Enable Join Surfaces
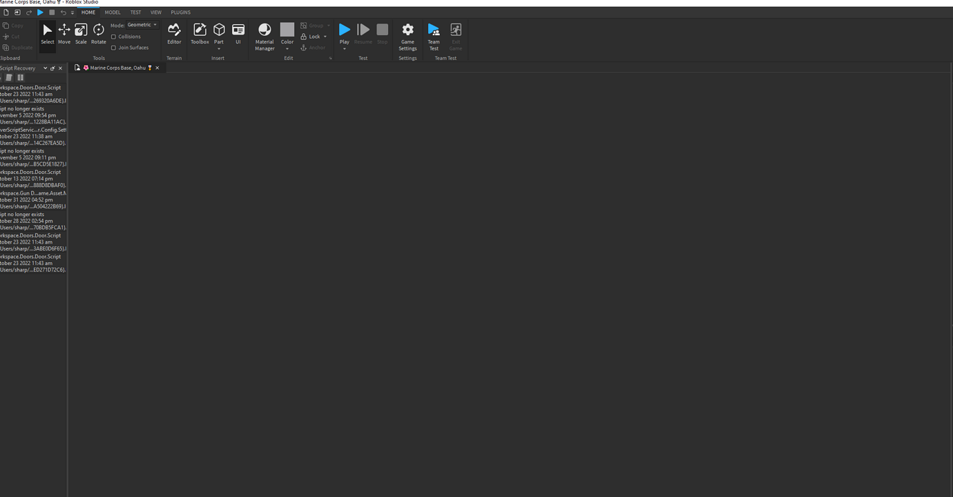953x497 pixels. point(114,47)
